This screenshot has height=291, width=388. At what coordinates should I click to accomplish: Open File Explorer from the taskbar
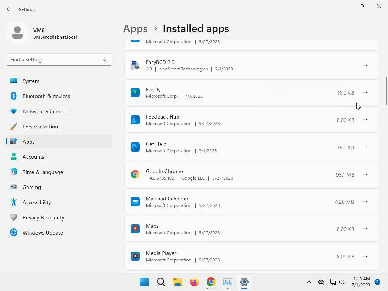(x=178, y=282)
